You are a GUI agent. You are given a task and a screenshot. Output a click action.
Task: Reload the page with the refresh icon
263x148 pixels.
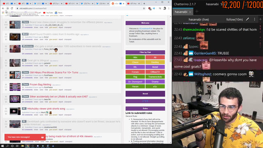click(12, 8)
